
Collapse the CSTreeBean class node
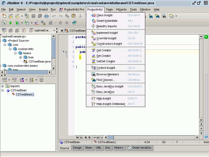tap(2, 90)
